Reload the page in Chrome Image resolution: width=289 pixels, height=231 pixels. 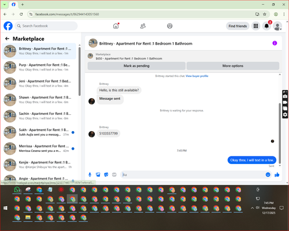[x=21, y=14]
